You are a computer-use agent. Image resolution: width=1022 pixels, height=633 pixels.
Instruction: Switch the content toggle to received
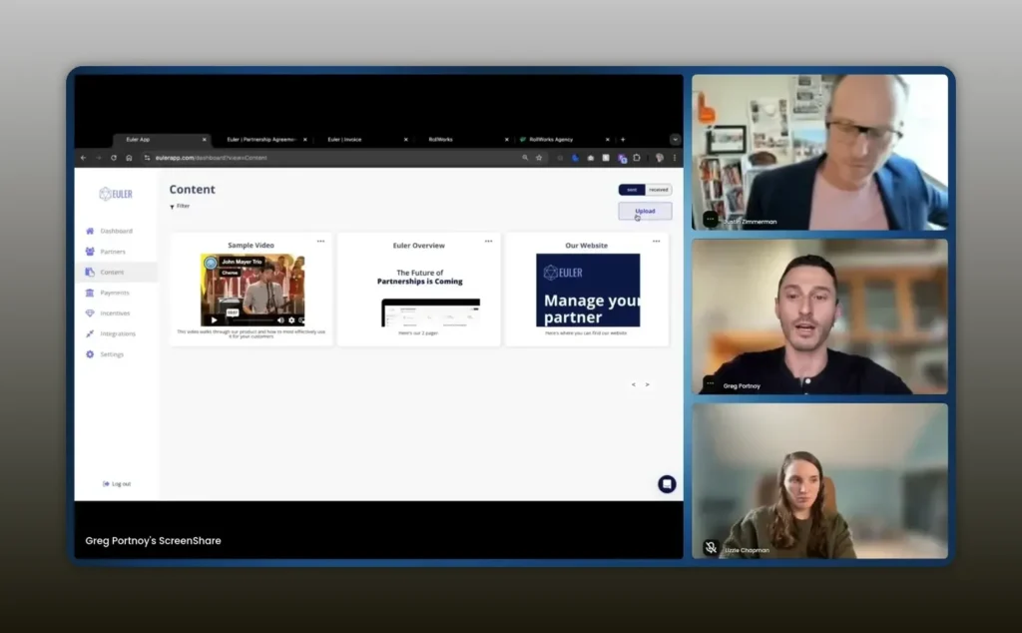point(659,190)
